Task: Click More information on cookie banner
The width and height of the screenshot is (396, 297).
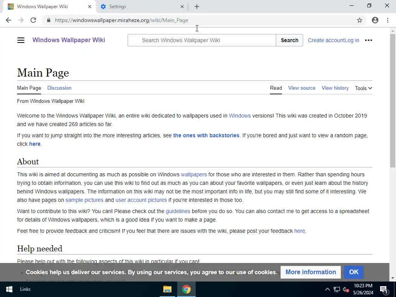Action: (x=311, y=272)
